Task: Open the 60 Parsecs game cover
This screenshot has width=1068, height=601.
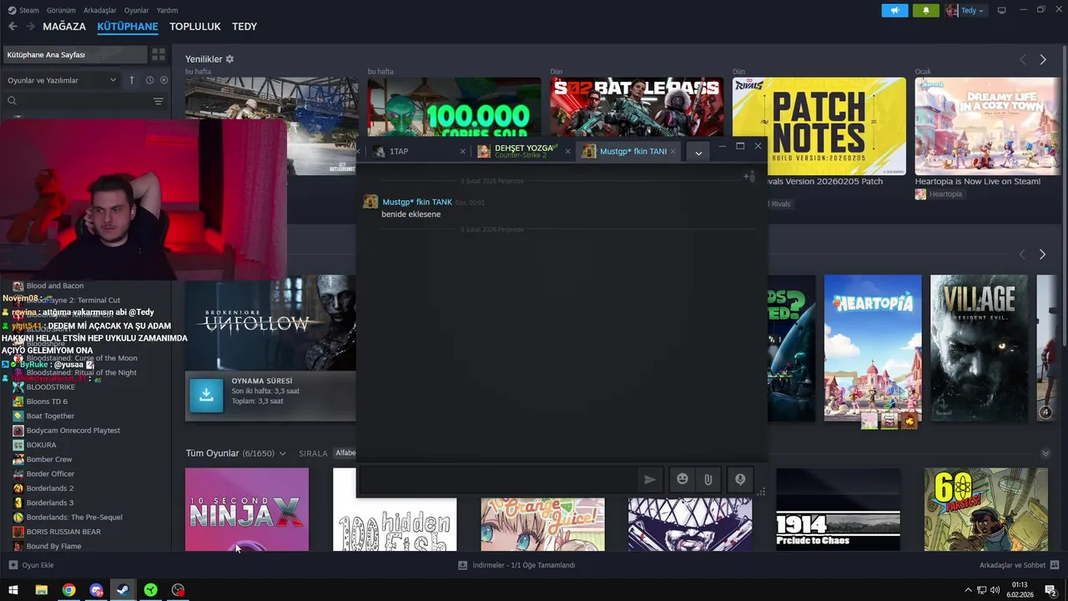Action: tap(985, 509)
